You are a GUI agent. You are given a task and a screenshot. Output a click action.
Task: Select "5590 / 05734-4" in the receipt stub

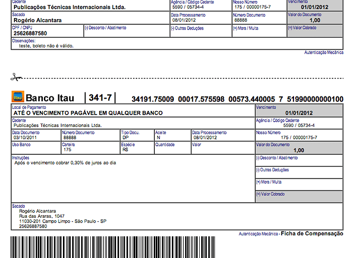pyautogui.click(x=188, y=7)
